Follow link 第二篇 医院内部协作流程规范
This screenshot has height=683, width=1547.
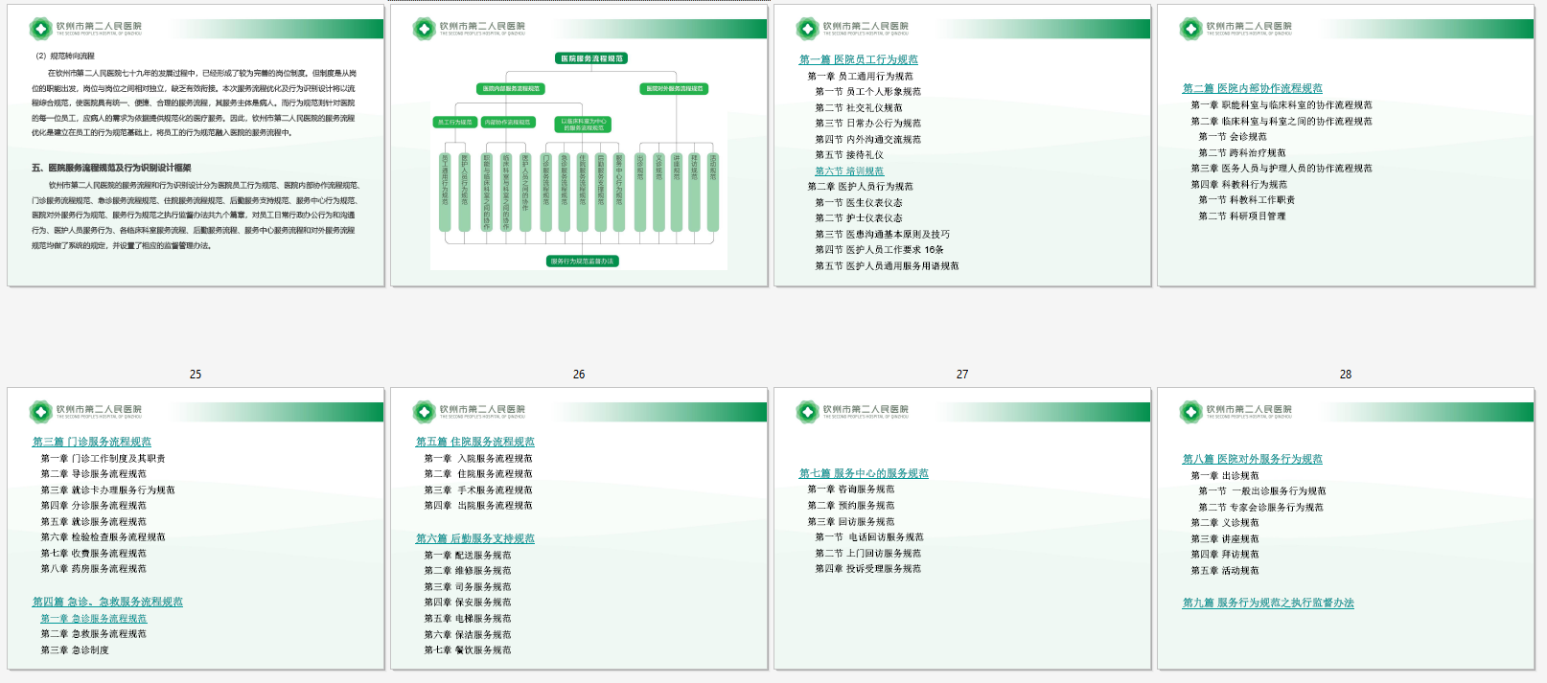point(1252,88)
